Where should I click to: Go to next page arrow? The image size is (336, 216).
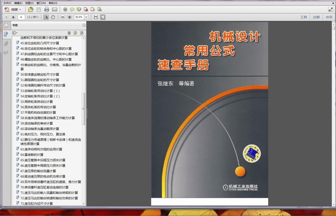[13, 17]
